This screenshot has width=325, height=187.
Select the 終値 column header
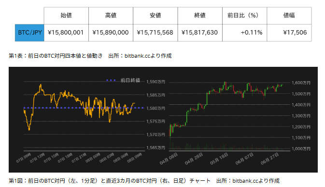coord(200,15)
